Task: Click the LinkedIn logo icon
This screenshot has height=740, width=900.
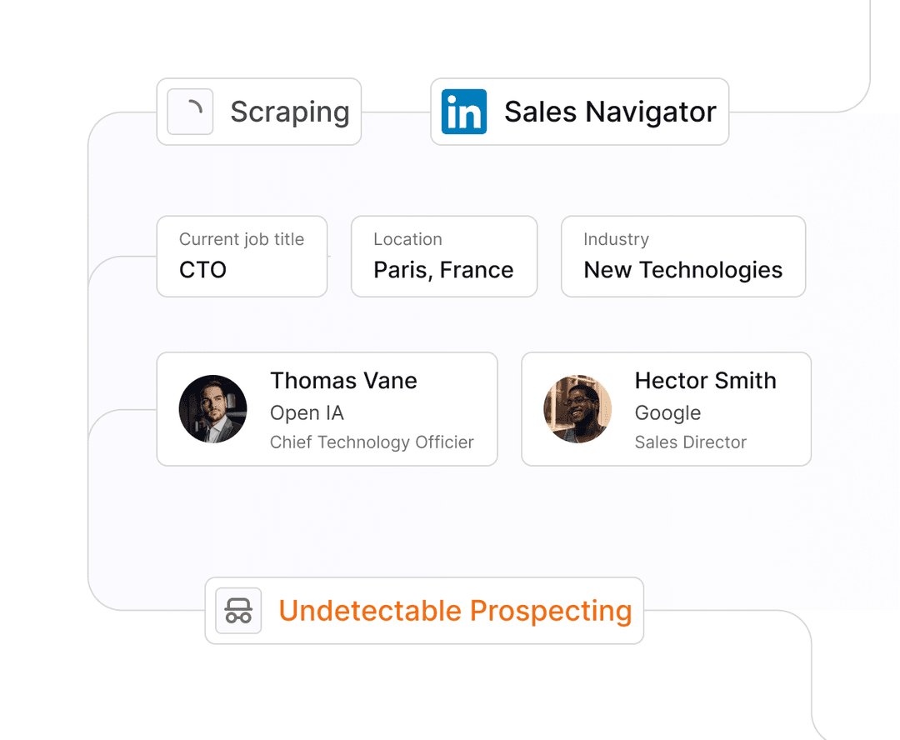Action: tap(464, 112)
